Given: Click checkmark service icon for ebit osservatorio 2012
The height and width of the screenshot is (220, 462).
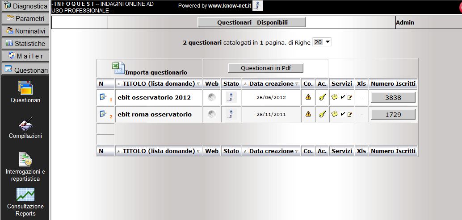Looking at the screenshot, I should point(343,97).
